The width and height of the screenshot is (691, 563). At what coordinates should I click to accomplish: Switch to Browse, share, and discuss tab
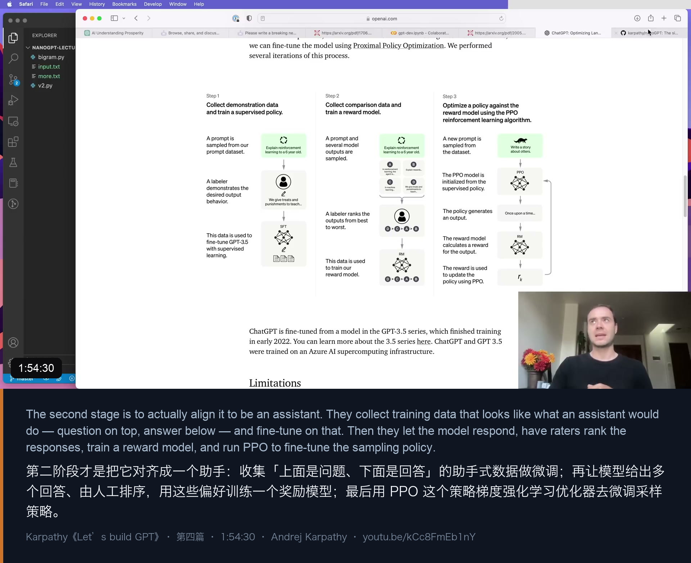pyautogui.click(x=190, y=33)
